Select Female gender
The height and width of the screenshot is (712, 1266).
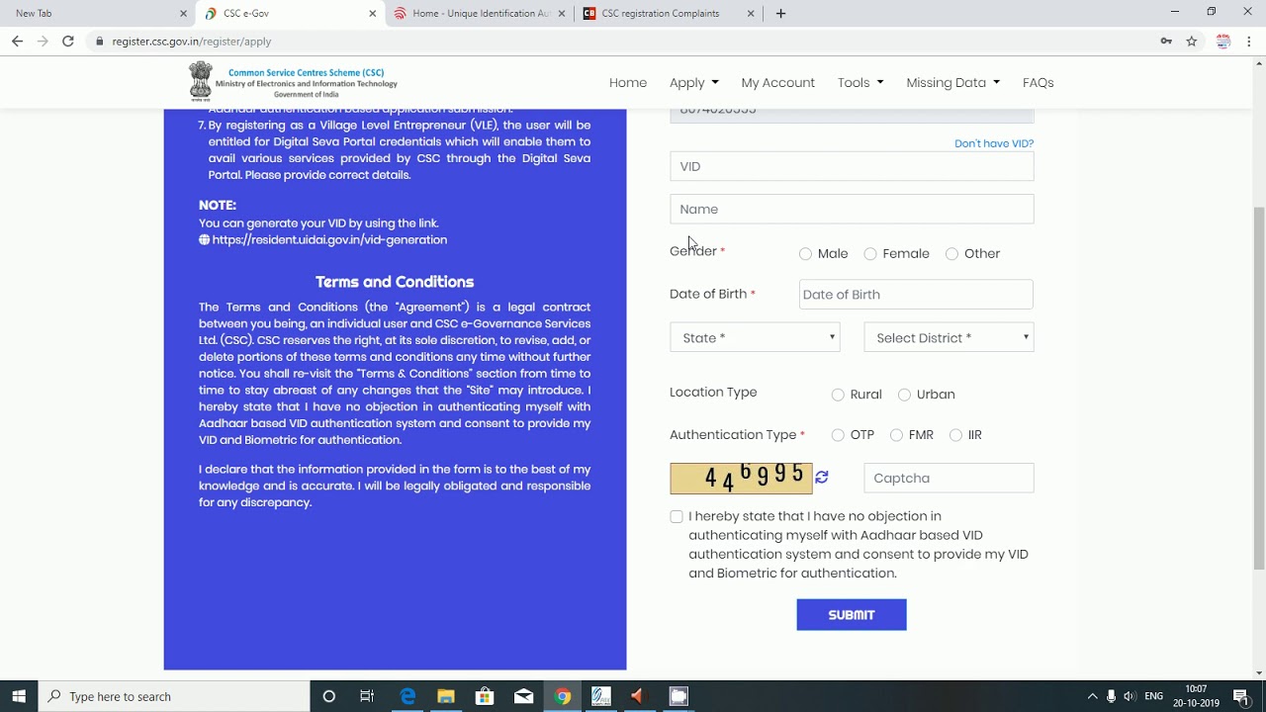coord(870,254)
